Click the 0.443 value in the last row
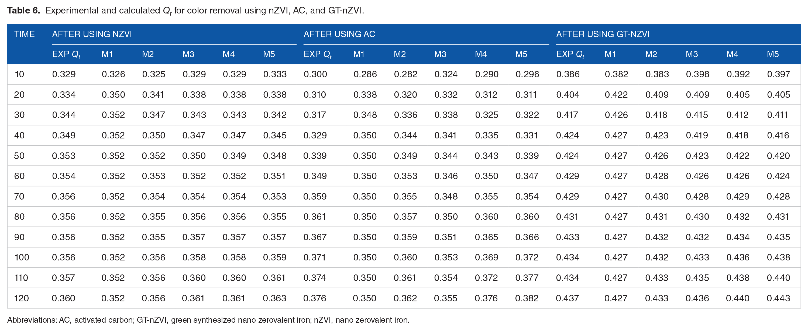Viewport: 808px width, 331px height. click(778, 298)
